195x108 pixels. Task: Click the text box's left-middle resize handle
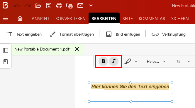click(x=89, y=92)
